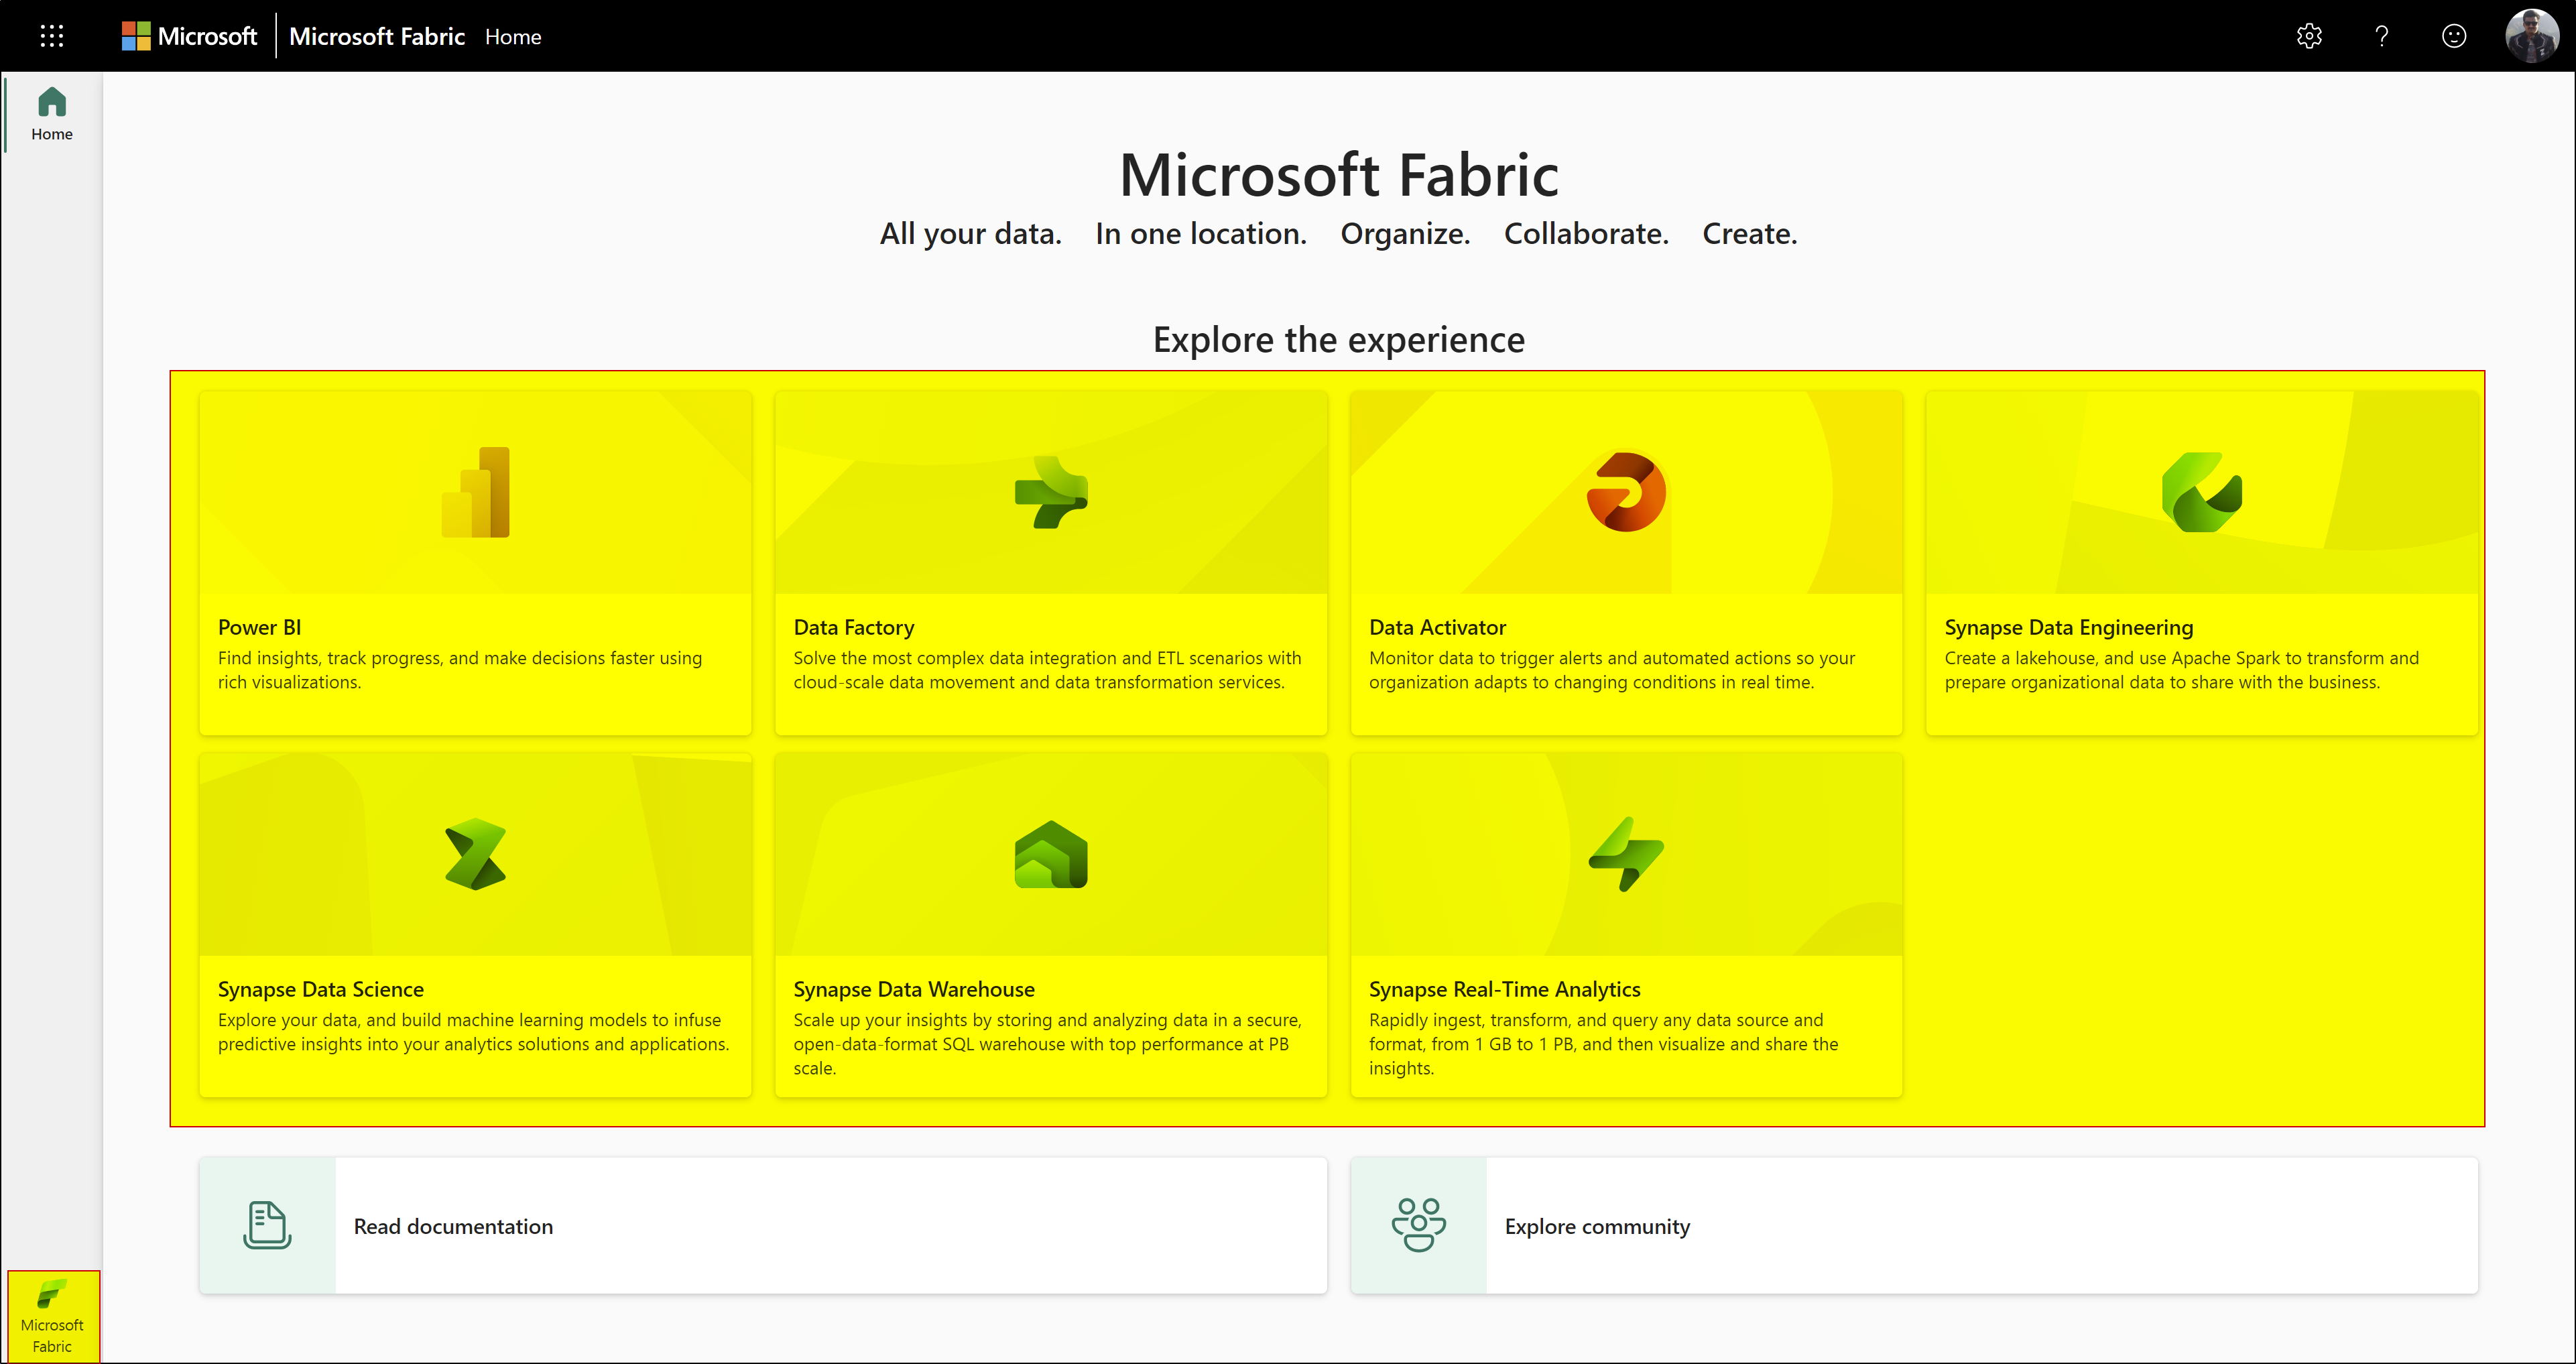Open the user profile avatar
Screen dimensions: 2576x1364
[2531, 36]
